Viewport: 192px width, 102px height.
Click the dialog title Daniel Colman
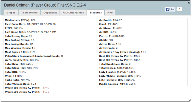pyautogui.click(x=45, y=5)
